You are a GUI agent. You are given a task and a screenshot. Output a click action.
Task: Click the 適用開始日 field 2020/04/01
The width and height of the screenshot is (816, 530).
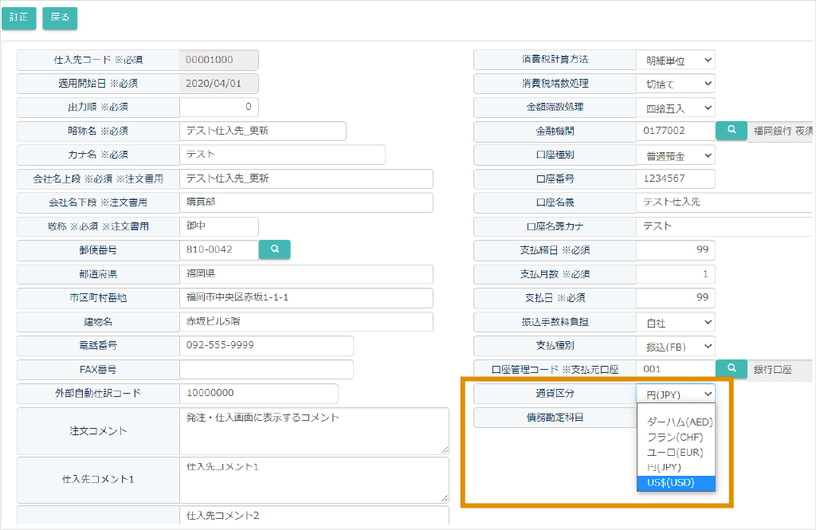click(219, 84)
